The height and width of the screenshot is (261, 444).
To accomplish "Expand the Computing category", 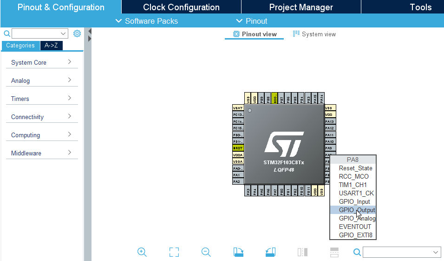I will [42, 135].
